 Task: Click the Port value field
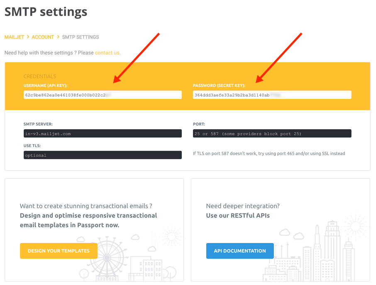tap(272, 133)
